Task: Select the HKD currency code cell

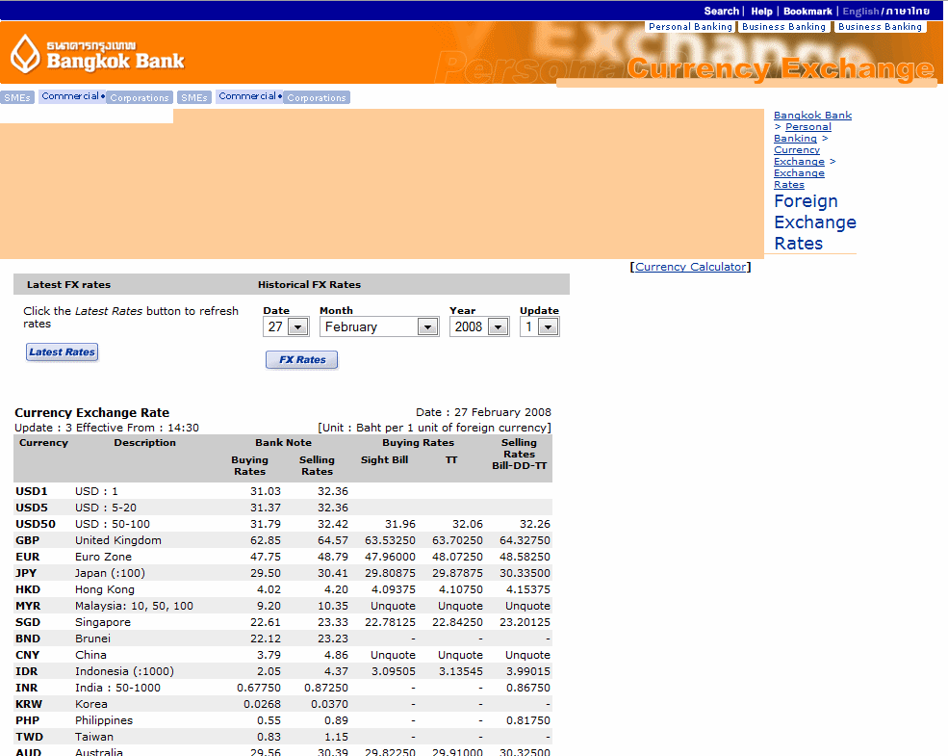Action: click(x=28, y=589)
